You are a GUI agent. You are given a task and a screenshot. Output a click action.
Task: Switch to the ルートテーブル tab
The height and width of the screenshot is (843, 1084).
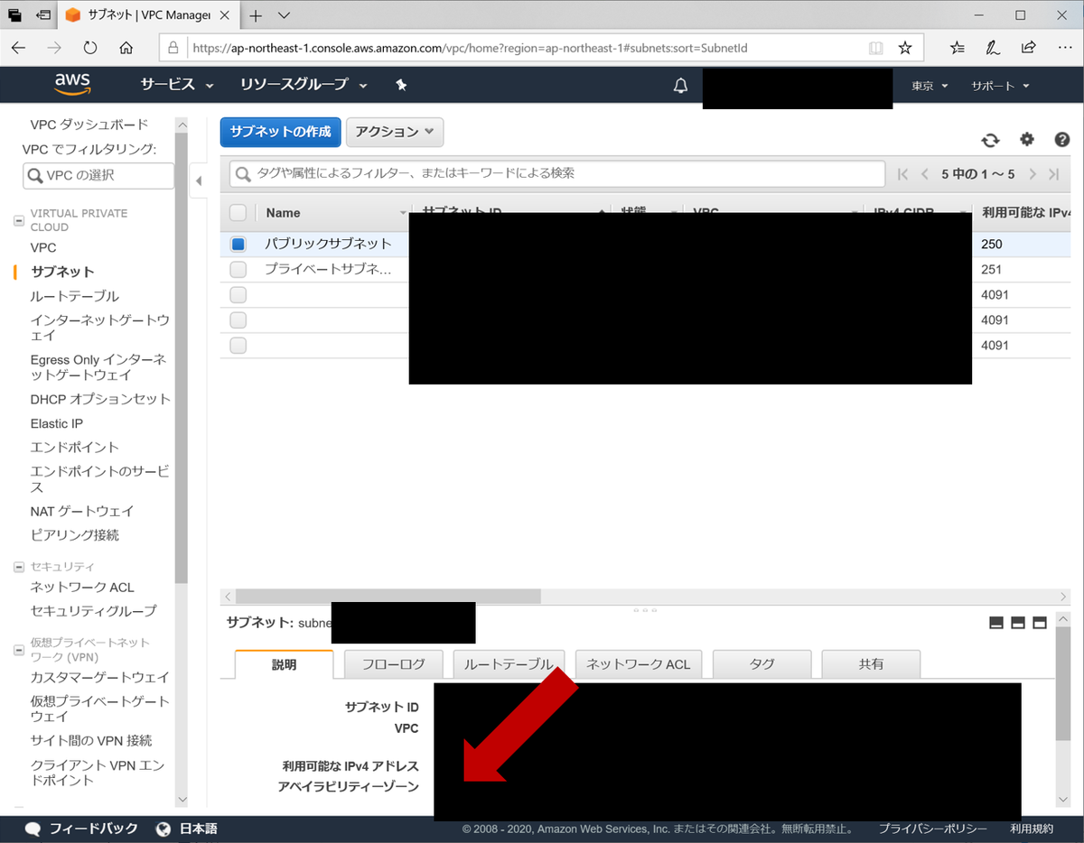click(509, 664)
